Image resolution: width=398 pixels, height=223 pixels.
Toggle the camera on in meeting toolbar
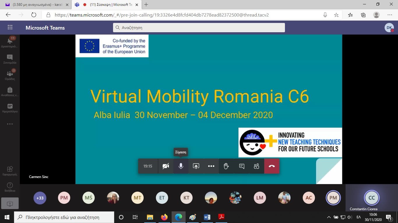coord(166,166)
